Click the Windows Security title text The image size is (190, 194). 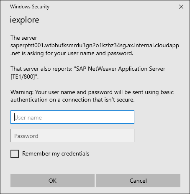[30, 7]
